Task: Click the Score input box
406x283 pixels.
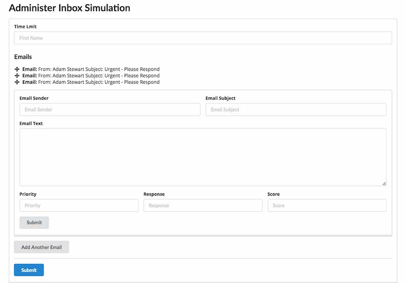Action: (x=327, y=205)
